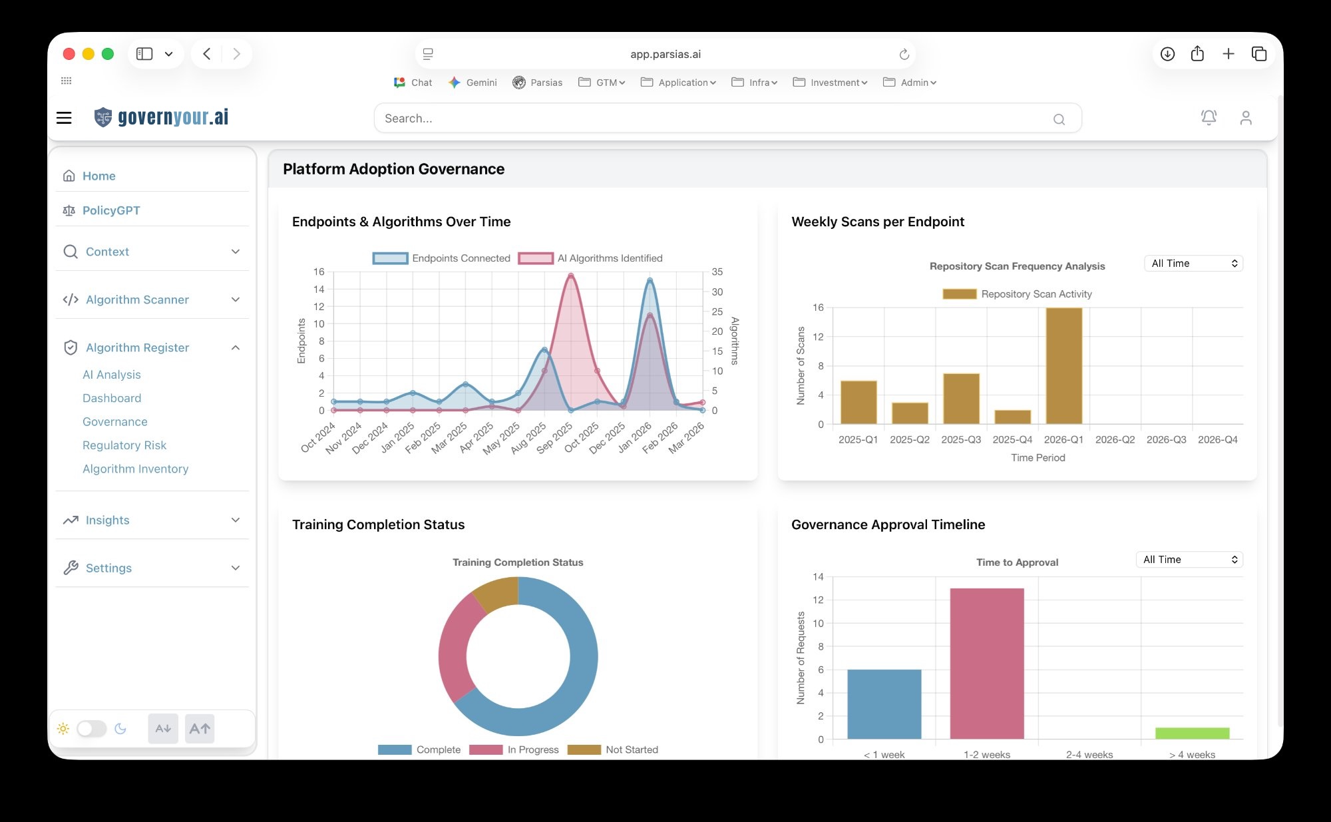This screenshot has width=1331, height=822.
Task: Click the search magnifier icon
Action: pos(1059,119)
